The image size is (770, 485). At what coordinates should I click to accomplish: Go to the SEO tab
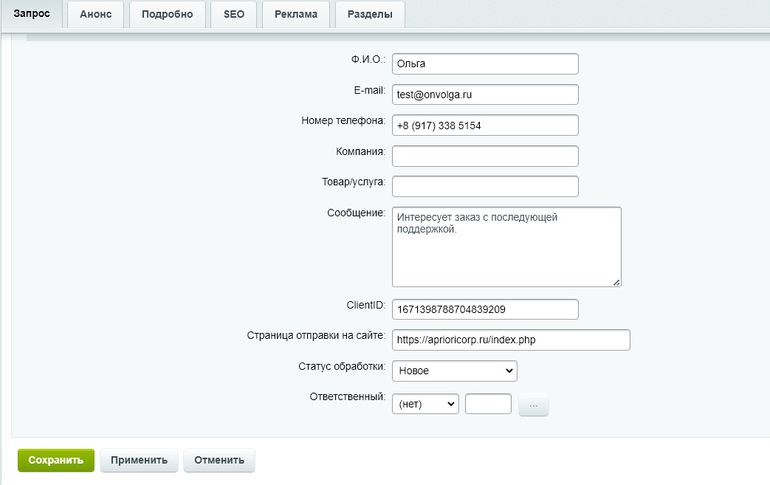pos(234,14)
